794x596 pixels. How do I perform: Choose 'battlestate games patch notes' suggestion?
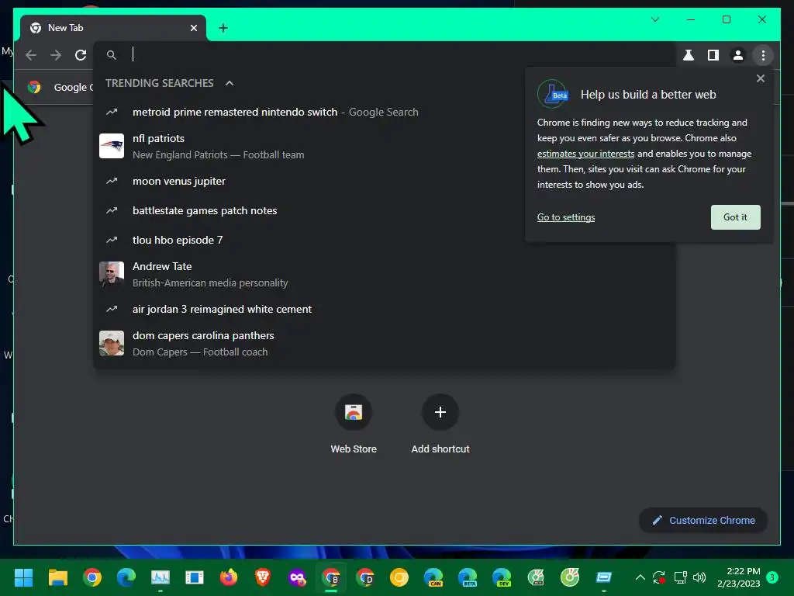385,210
